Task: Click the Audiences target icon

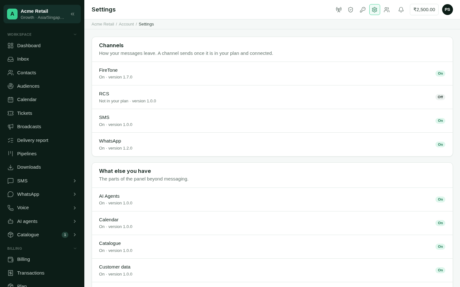Action: tap(11, 86)
